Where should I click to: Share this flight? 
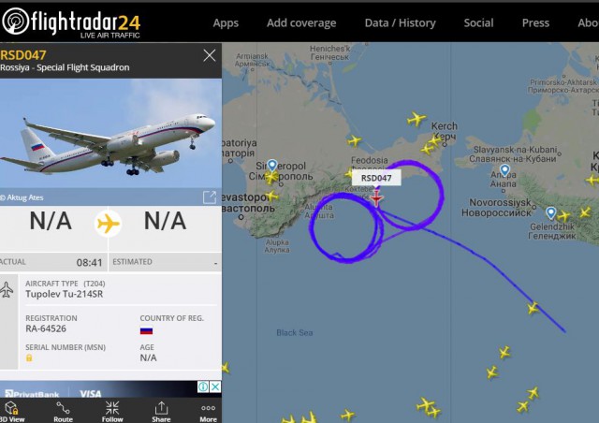(161, 412)
